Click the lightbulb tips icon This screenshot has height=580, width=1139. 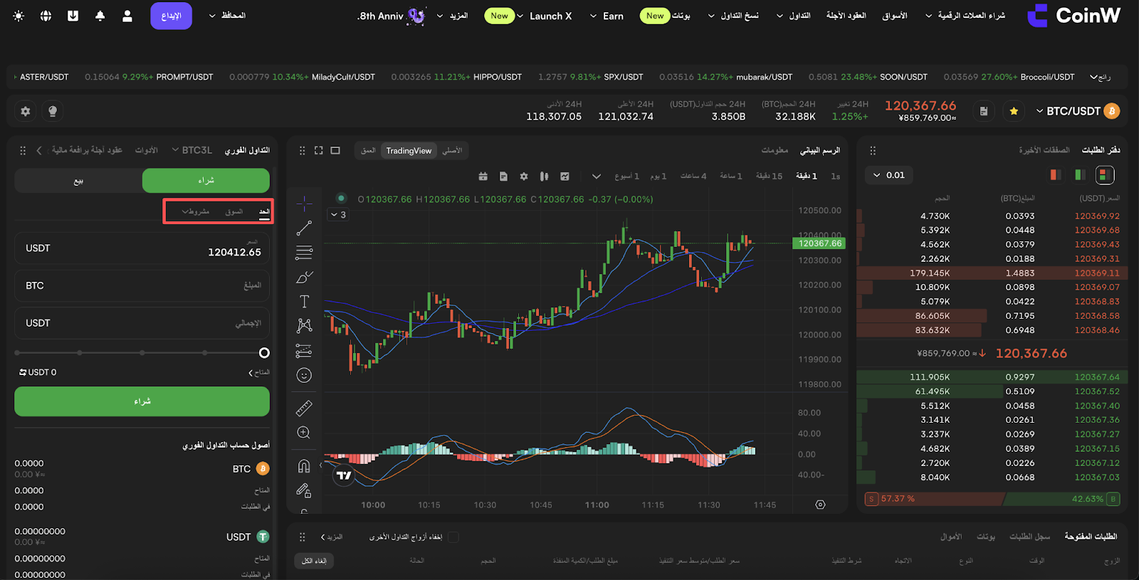tap(52, 111)
